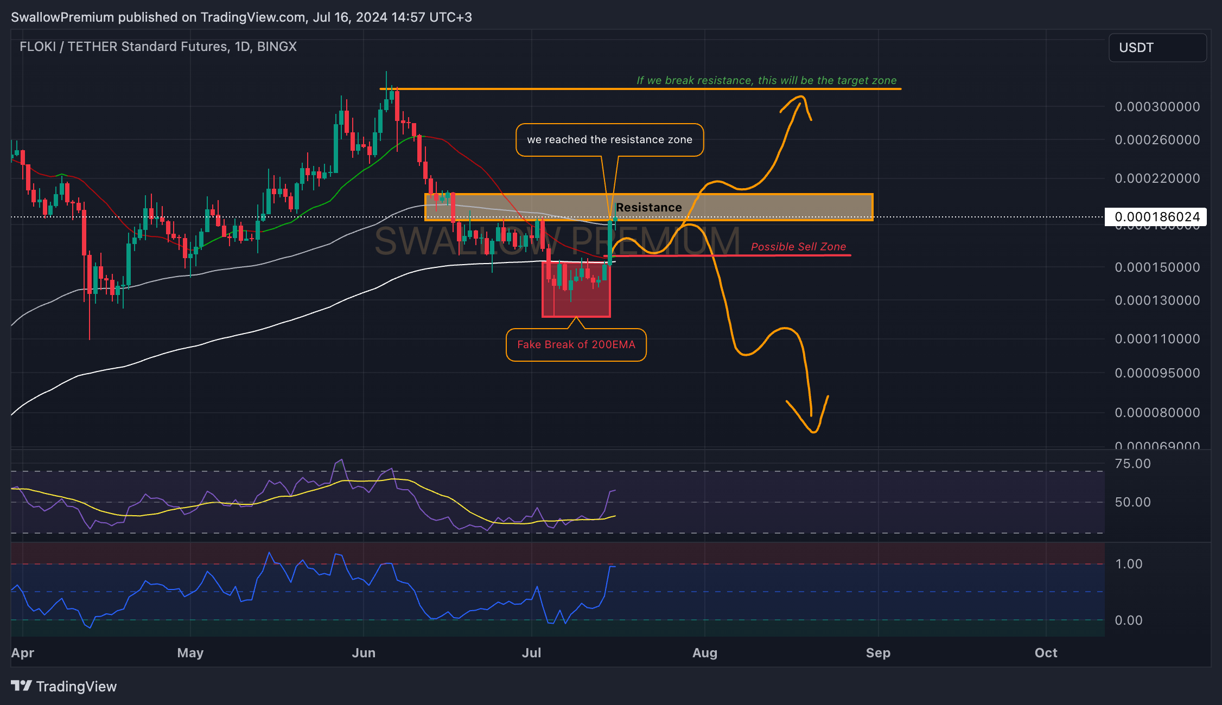The image size is (1222, 705).
Task: Click the TradingView logo icon
Action: tap(22, 686)
